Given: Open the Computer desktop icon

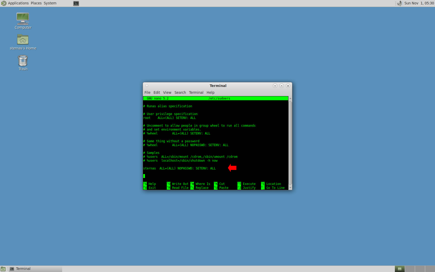Looking at the screenshot, I should [23, 19].
